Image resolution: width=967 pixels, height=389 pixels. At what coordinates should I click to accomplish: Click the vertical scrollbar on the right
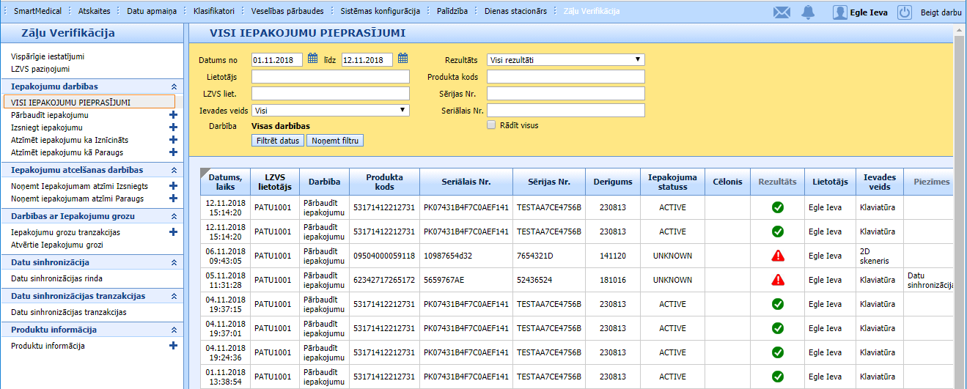click(x=959, y=205)
